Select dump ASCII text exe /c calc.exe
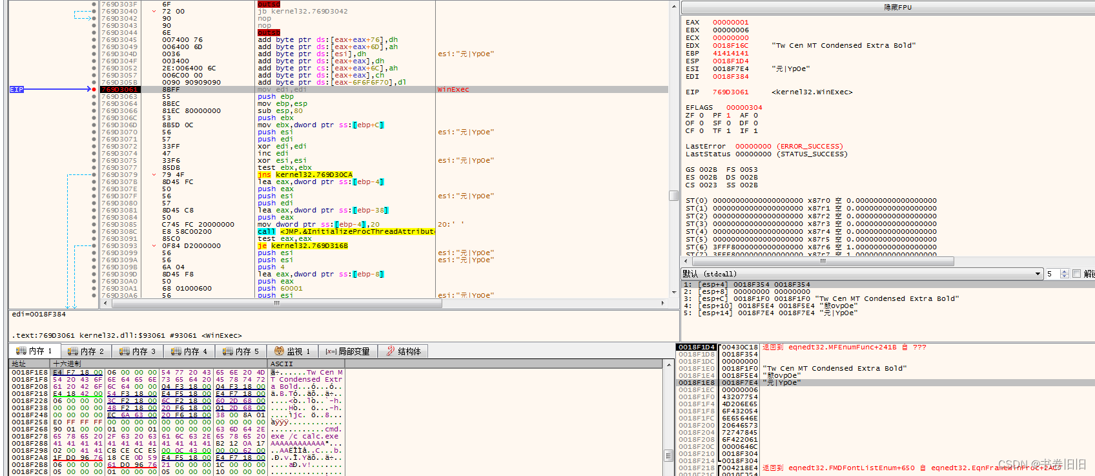 [x=304, y=437]
